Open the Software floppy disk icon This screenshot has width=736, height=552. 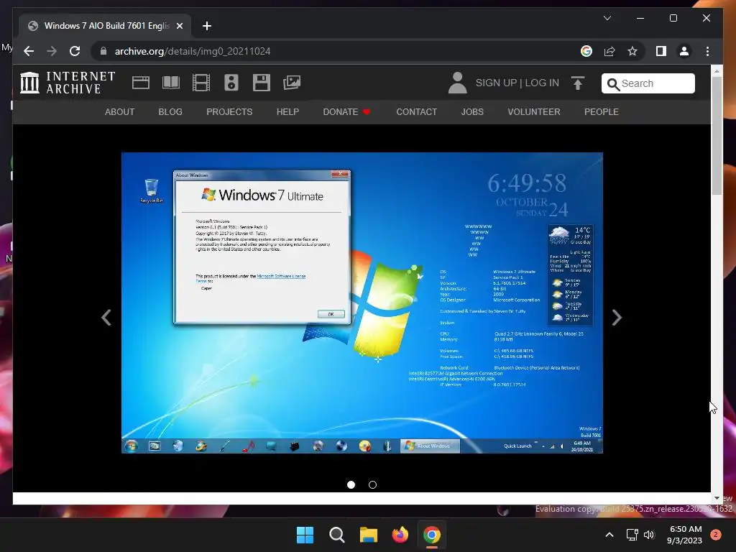[x=262, y=83]
